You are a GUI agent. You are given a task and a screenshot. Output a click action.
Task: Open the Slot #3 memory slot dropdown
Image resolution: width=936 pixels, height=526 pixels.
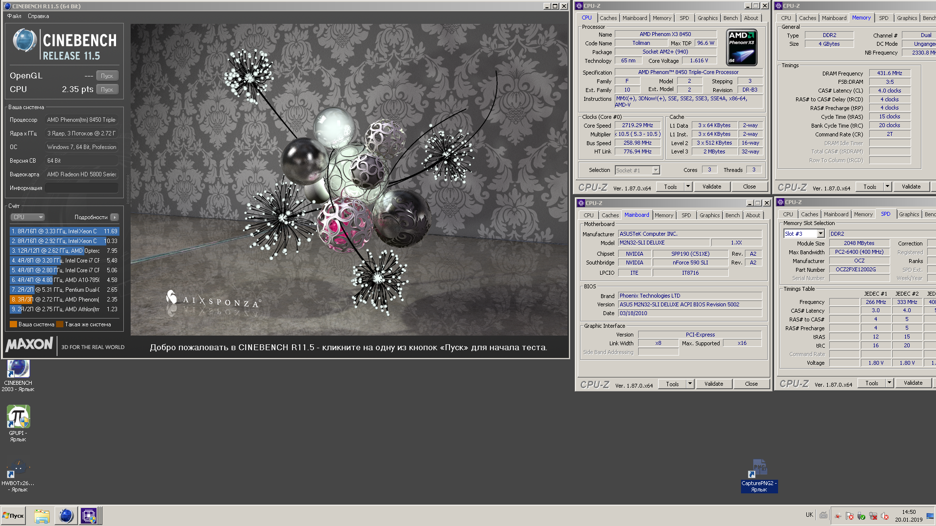(x=804, y=234)
